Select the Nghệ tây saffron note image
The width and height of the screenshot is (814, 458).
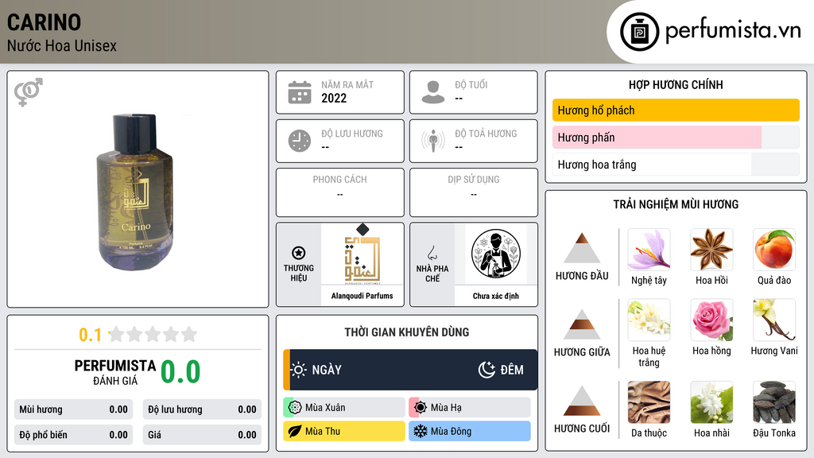[x=649, y=250]
